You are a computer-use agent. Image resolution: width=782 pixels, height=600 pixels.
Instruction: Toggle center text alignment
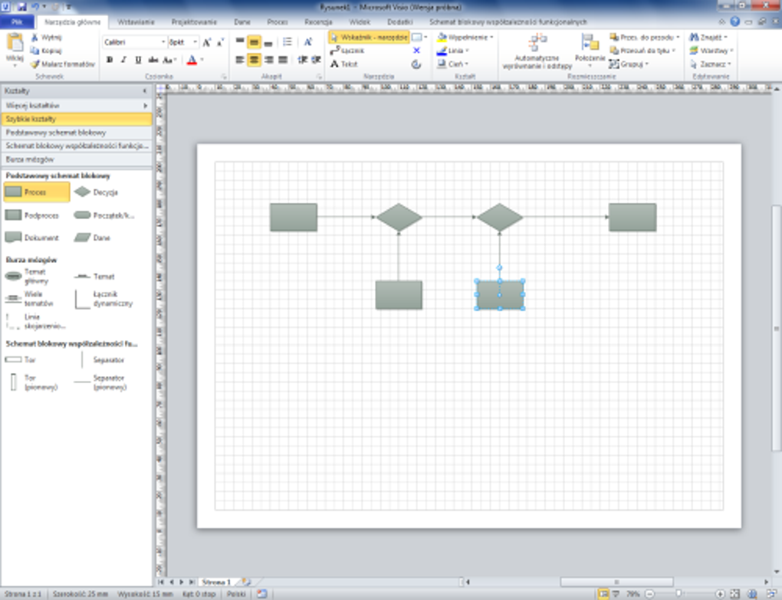254,60
